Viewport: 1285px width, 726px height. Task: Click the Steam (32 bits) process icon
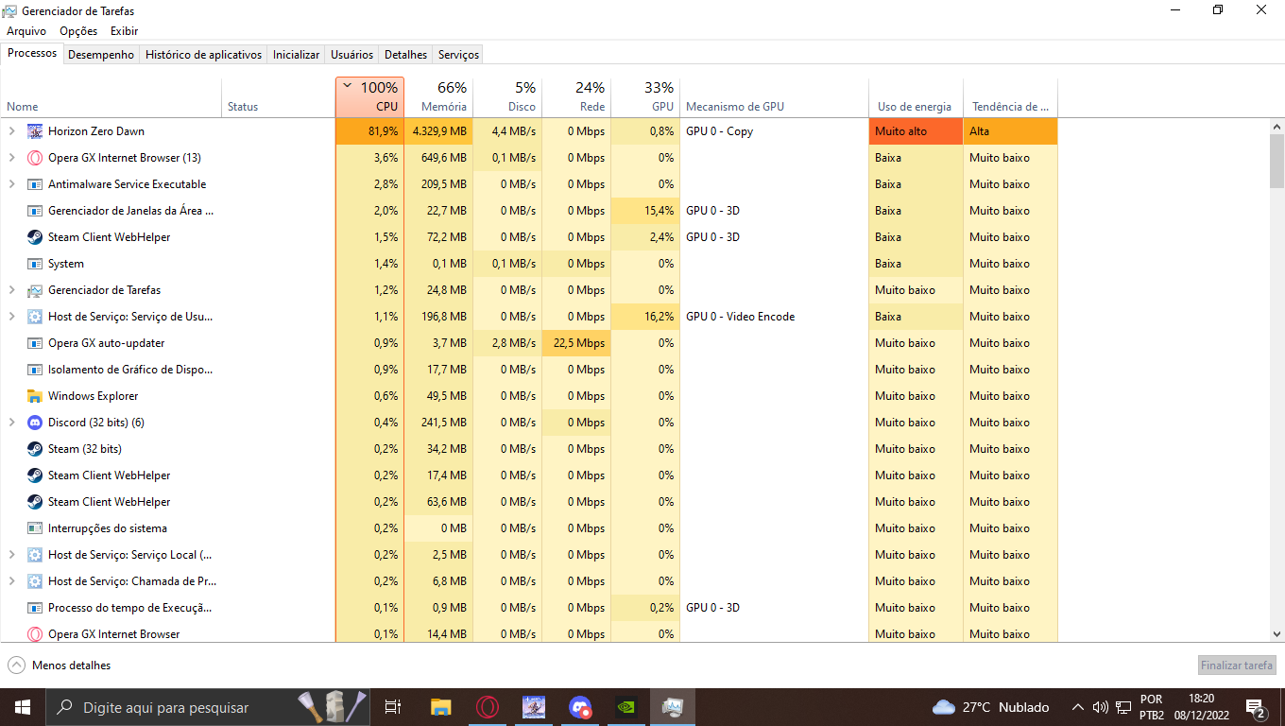click(35, 449)
